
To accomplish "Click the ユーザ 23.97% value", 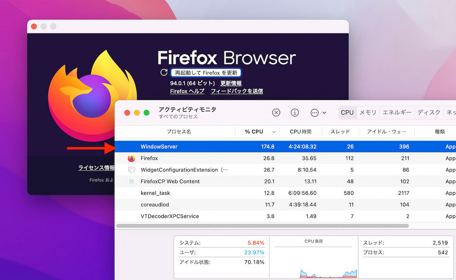I will [x=254, y=252].
